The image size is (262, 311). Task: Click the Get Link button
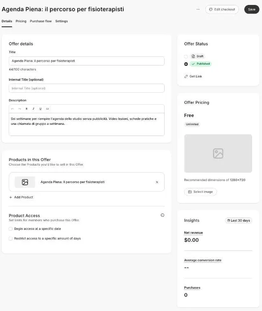[193, 76]
